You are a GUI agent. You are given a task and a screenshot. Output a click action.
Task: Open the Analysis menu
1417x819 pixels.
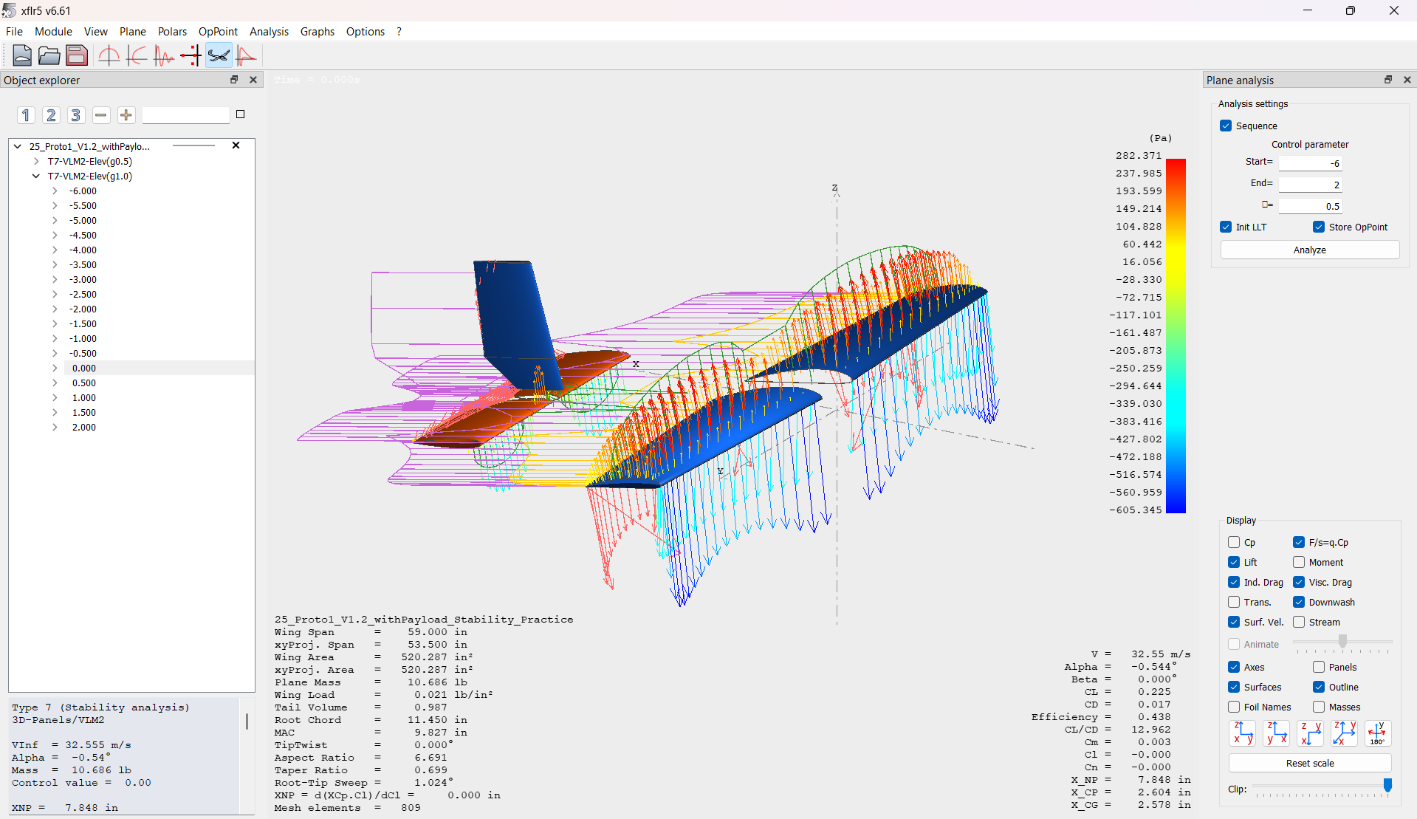point(269,31)
